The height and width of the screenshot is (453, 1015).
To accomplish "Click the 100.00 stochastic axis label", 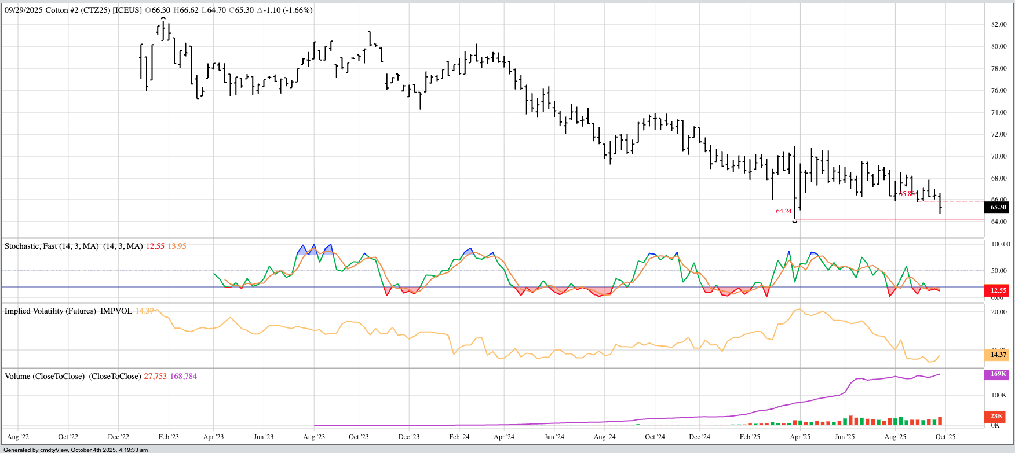I will coord(1000,245).
